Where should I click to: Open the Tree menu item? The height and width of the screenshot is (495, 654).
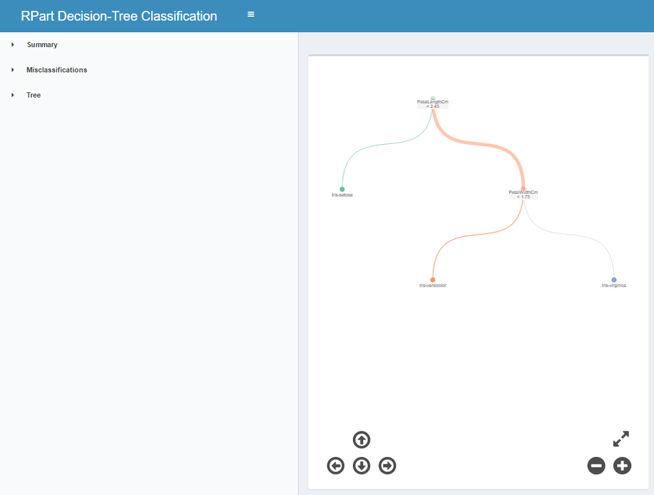click(33, 95)
